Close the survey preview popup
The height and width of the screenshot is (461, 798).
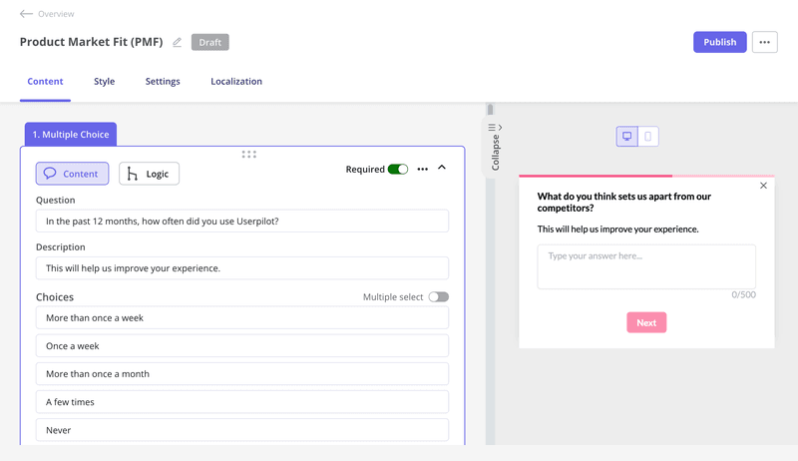tap(763, 186)
